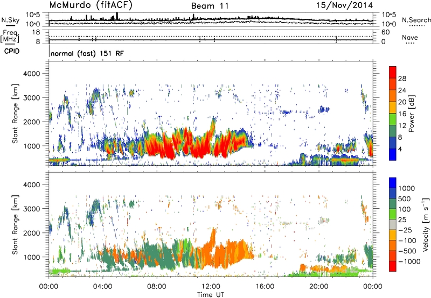This screenshot has height=298, width=431.
Task: Click the 'Freq. [MHz]' label
Action: coord(10,37)
